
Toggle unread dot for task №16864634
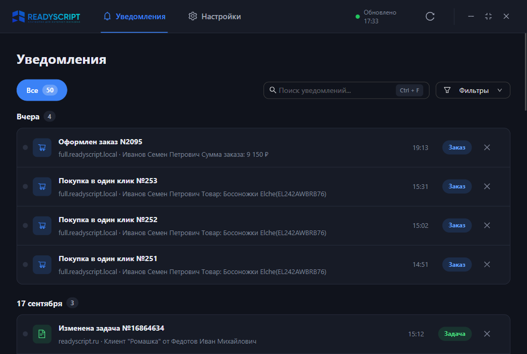(25, 334)
